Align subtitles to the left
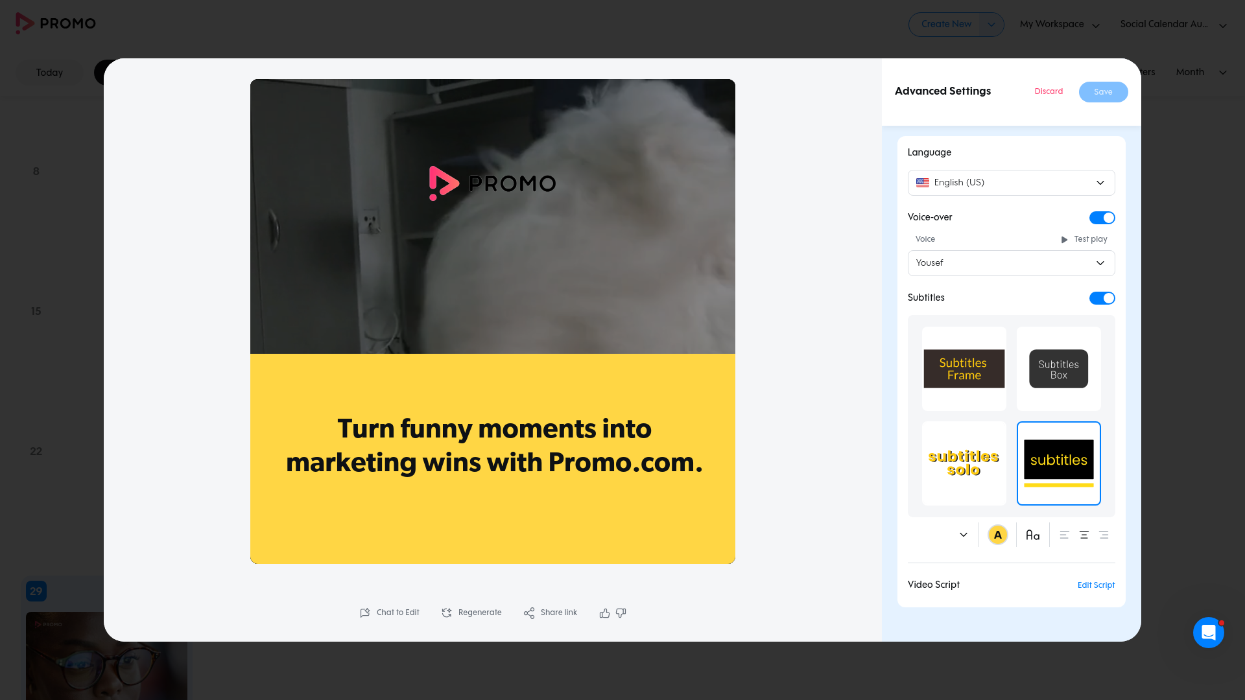 coord(1064,535)
